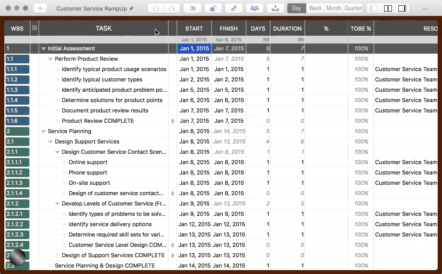Screen dimensions: 442x274
Task: Click the undo arrow in toolbar
Action: (x=156, y=8)
